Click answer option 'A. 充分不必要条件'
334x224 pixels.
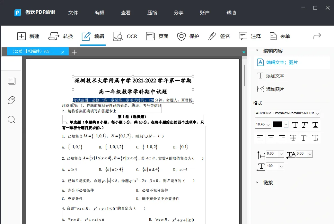[x=78, y=190]
